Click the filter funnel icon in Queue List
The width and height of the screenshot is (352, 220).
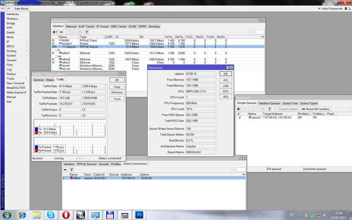269,109
